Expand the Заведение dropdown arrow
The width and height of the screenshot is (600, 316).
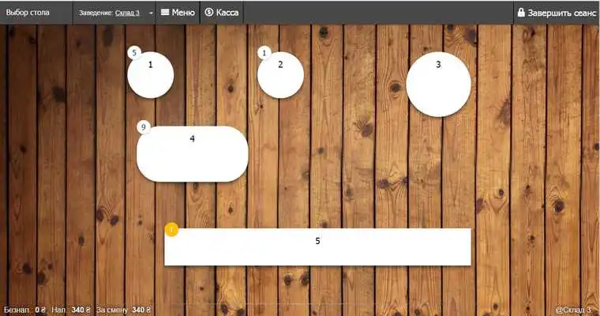point(151,13)
